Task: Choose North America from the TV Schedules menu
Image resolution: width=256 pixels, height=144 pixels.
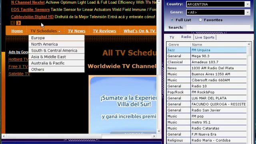Action: pyautogui.click(x=56, y=44)
